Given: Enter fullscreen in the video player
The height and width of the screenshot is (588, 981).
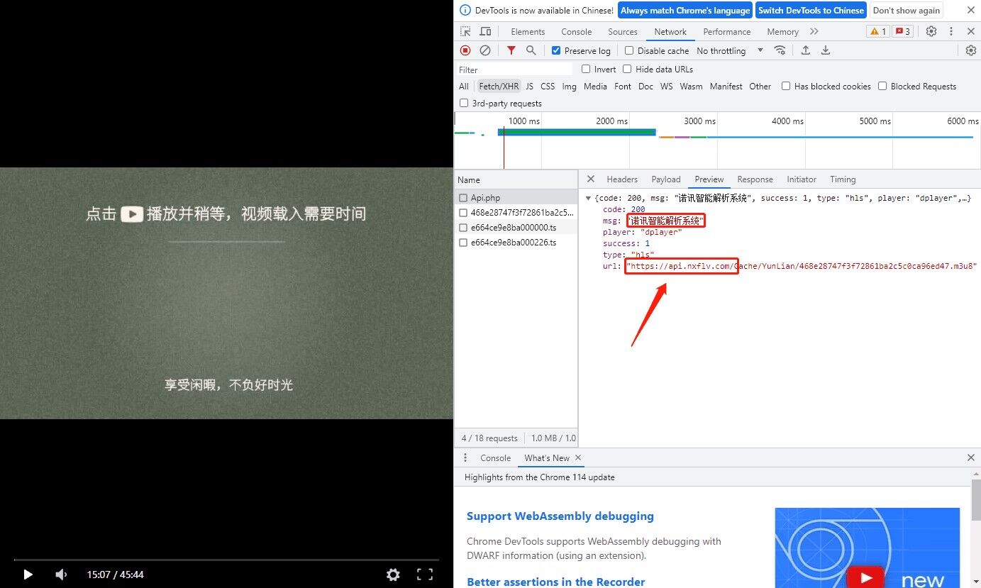Looking at the screenshot, I should pyautogui.click(x=424, y=575).
